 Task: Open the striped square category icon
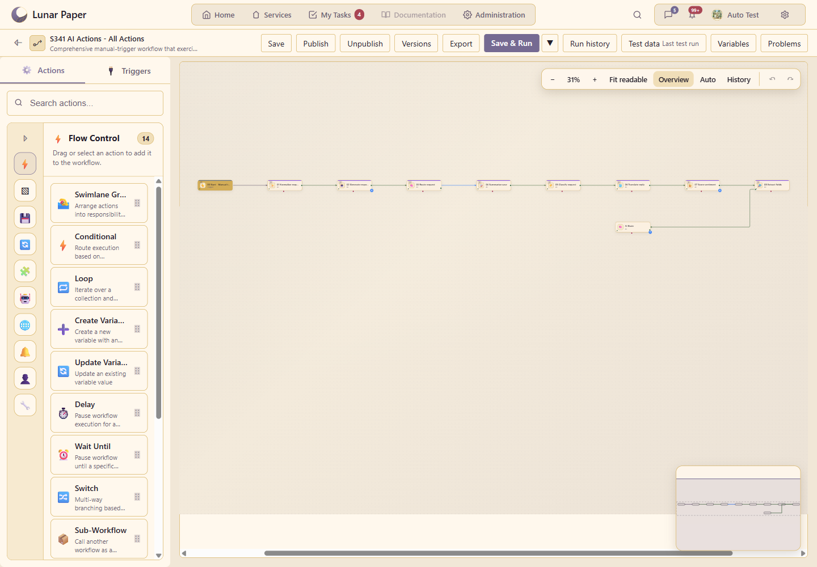click(x=25, y=191)
